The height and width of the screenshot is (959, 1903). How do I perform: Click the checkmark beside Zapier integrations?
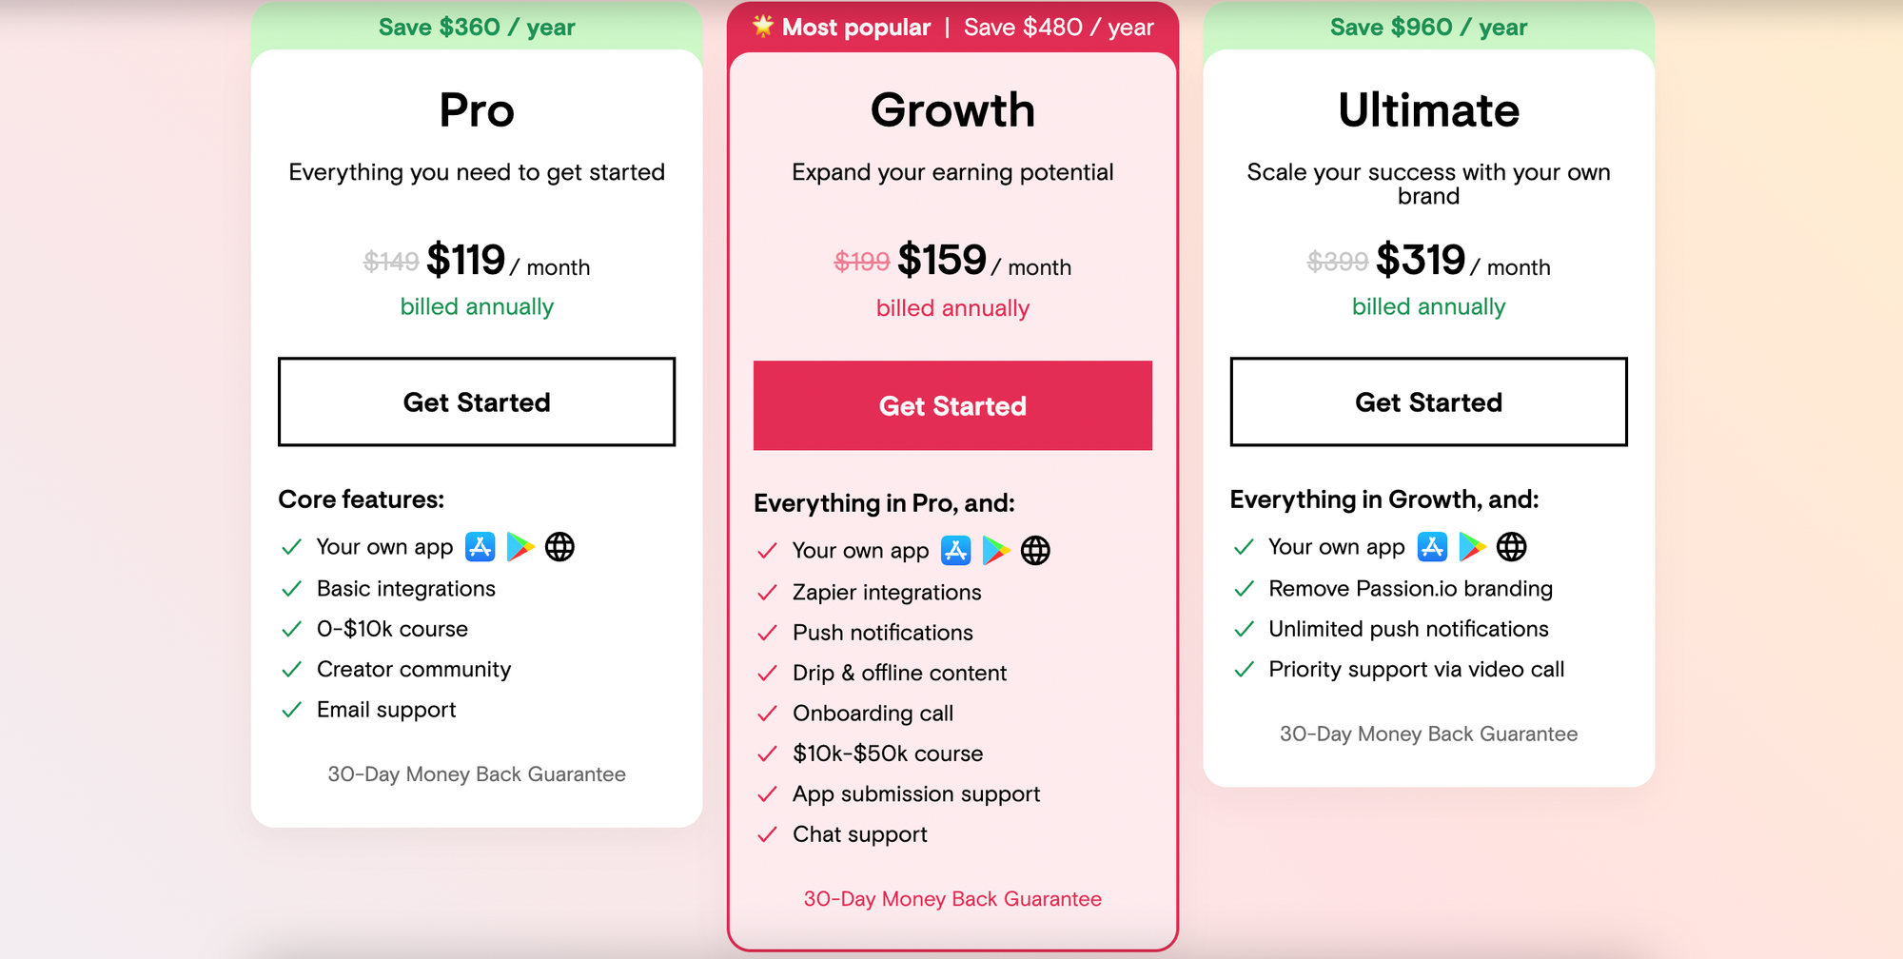click(x=767, y=592)
